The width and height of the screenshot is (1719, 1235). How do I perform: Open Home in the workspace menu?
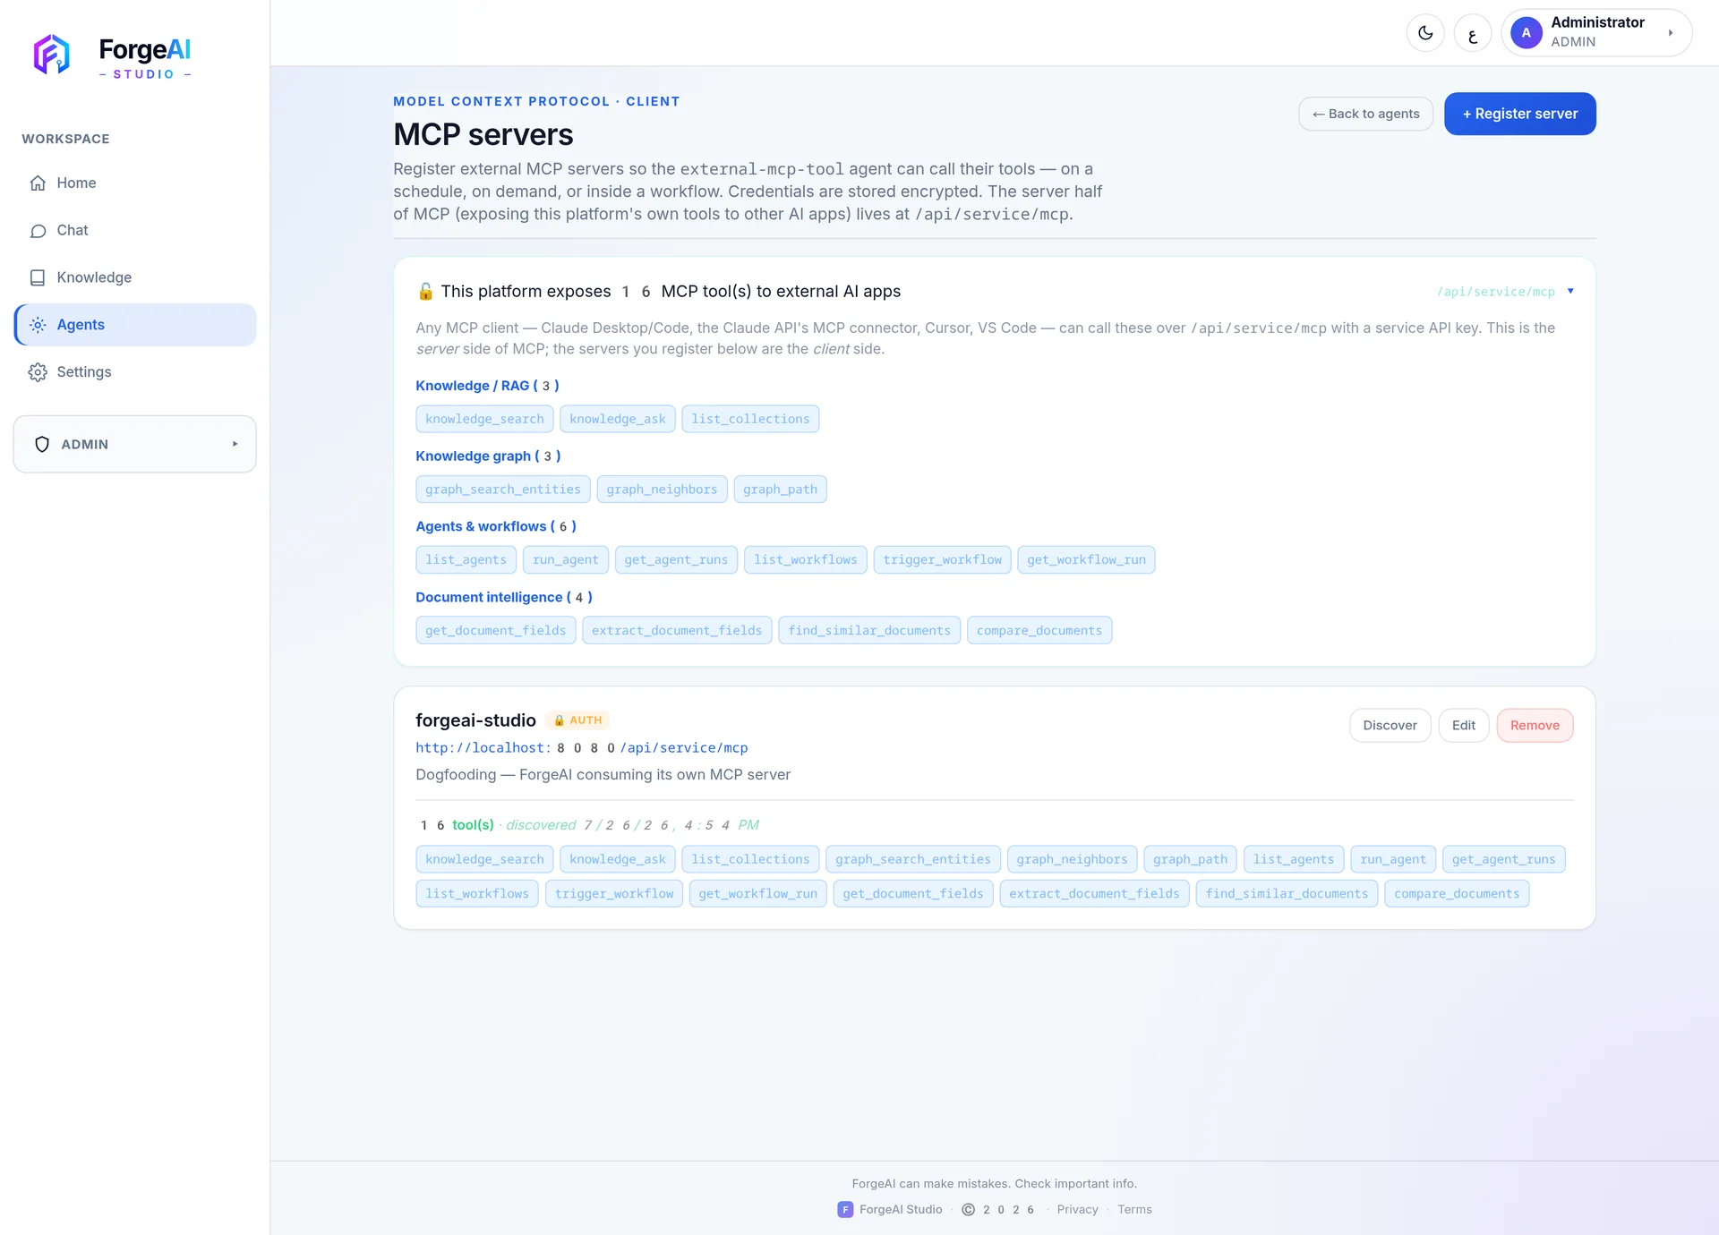click(x=135, y=183)
